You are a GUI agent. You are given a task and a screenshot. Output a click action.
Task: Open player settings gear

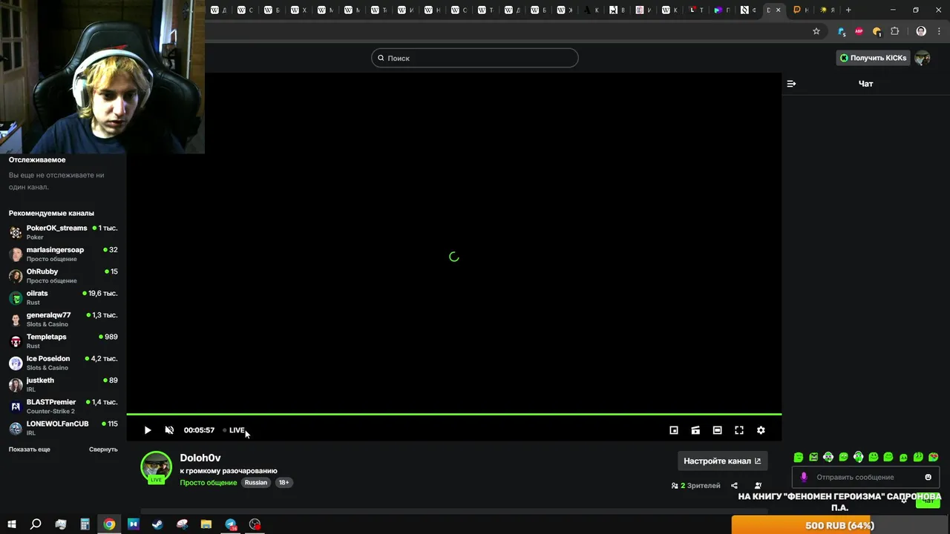[x=761, y=430]
